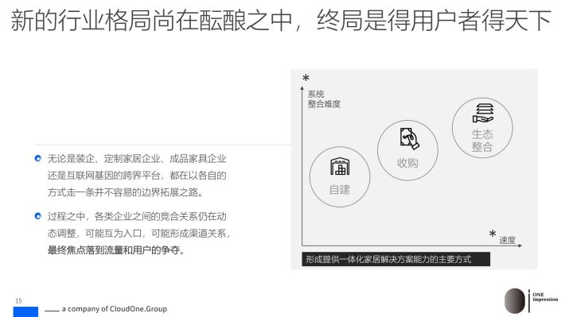Click the hand with stacked layers icon

click(x=483, y=113)
